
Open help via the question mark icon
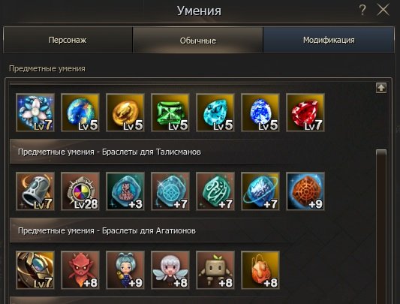pos(362,11)
